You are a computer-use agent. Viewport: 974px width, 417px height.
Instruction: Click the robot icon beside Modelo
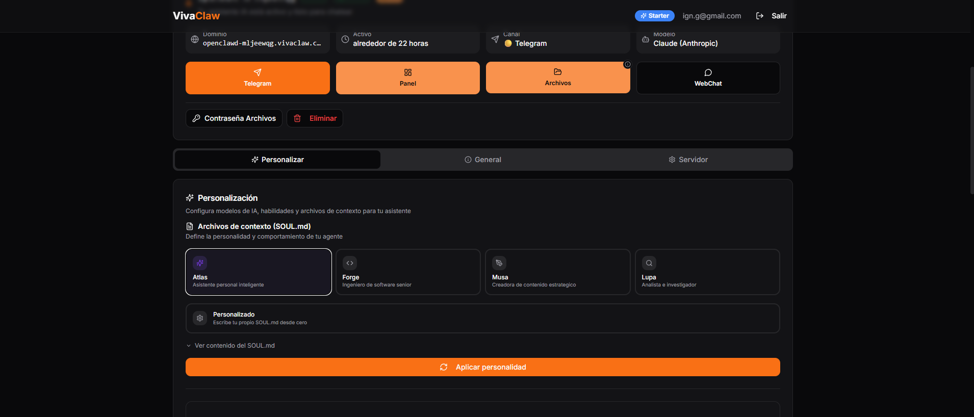pyautogui.click(x=646, y=39)
